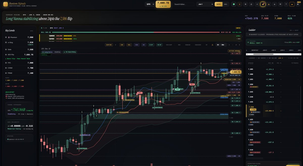This screenshot has height=166, width=303.
Task: Select the 0DTE toggle option
Action: click(218, 4)
